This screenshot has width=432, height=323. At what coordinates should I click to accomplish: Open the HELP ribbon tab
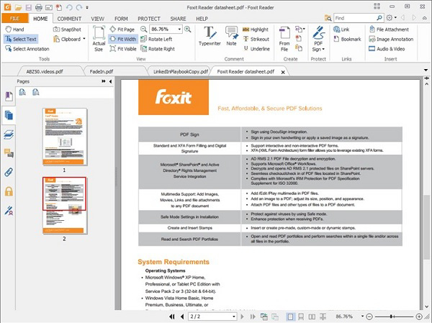(202, 19)
